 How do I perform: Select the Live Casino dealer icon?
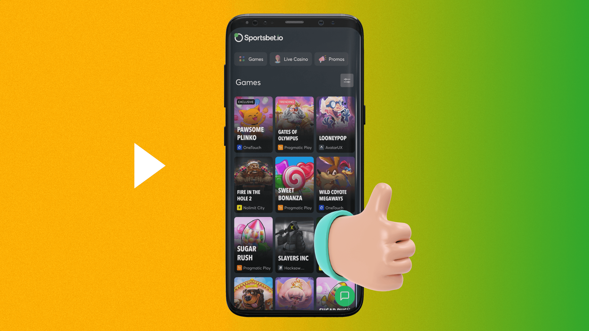point(277,59)
